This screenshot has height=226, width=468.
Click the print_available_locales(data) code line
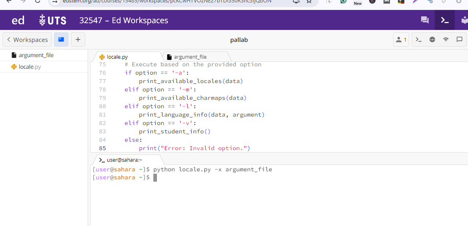(x=191, y=81)
